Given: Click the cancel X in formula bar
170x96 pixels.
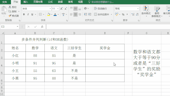Looking at the screenshot, I should point(28,27).
